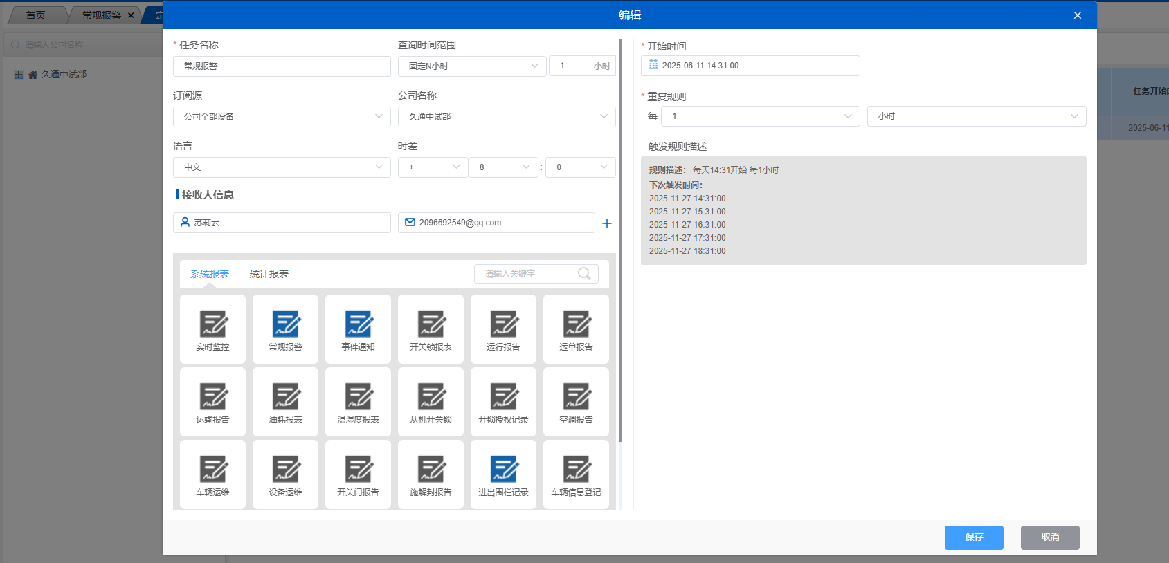The width and height of the screenshot is (1169, 563).
Task: Click the form panel vertical scrollbar
Action: 621,242
